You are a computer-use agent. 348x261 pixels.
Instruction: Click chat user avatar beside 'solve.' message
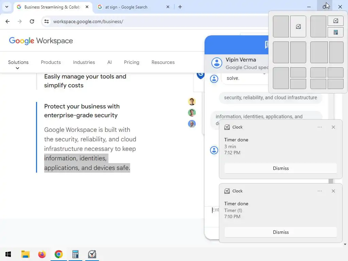click(214, 79)
